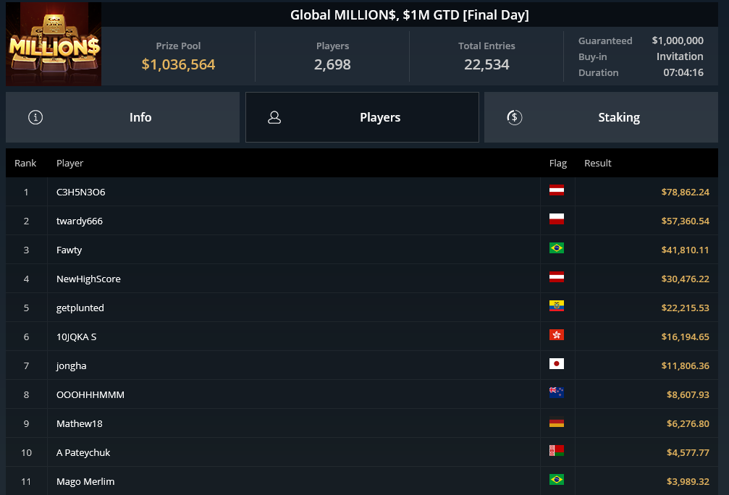Click the Japan flag beside jongha
Image resolution: width=729 pixels, height=495 pixels.
[557, 363]
